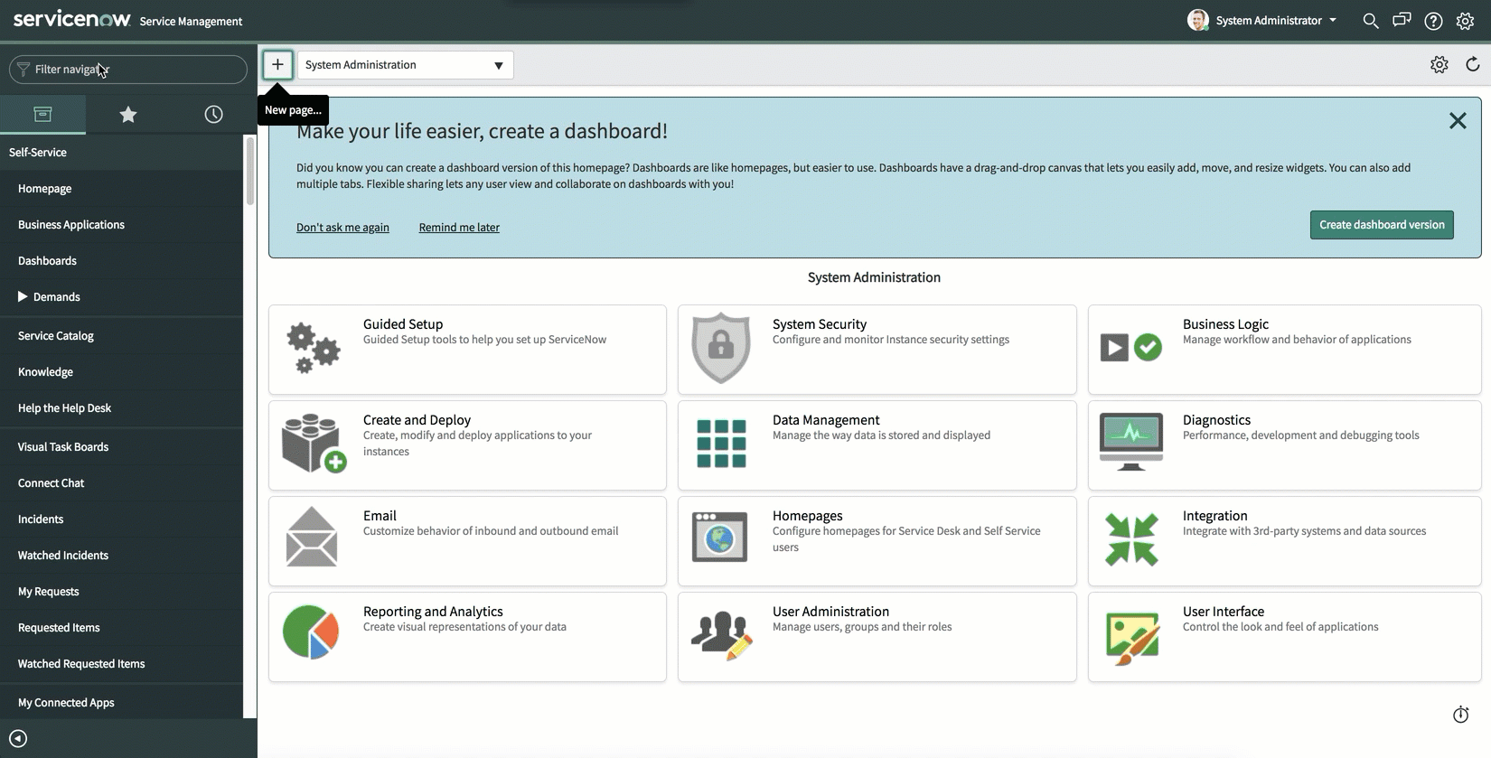Click the Integration arrows icon
Viewport: 1491px width, 758px height.
click(1131, 539)
